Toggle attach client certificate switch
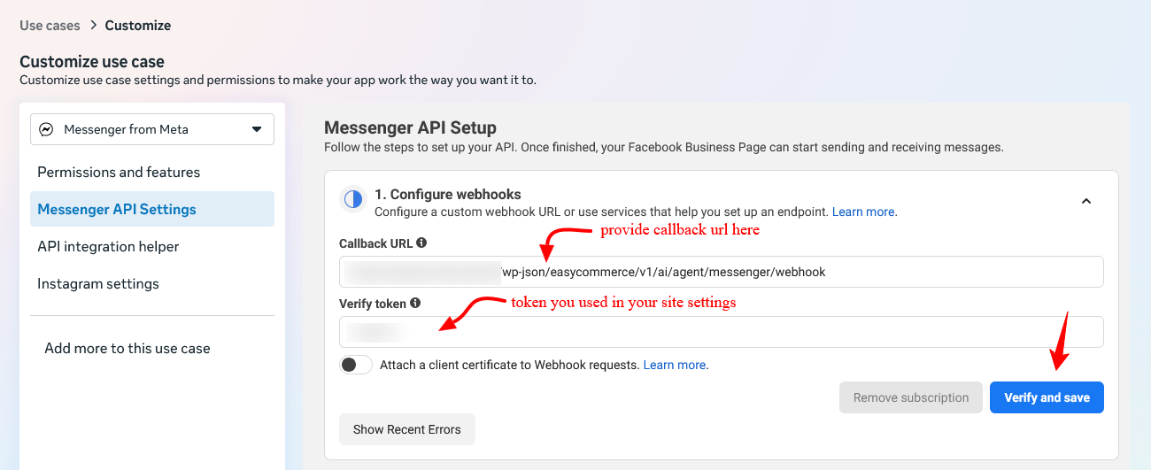Screen dimensions: 1151x470 356,365
